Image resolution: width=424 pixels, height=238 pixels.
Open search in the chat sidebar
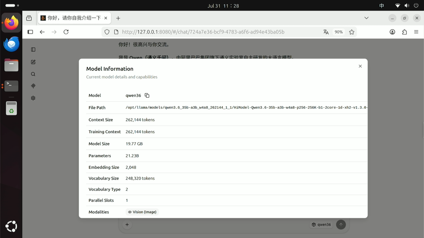pyautogui.click(x=33, y=74)
